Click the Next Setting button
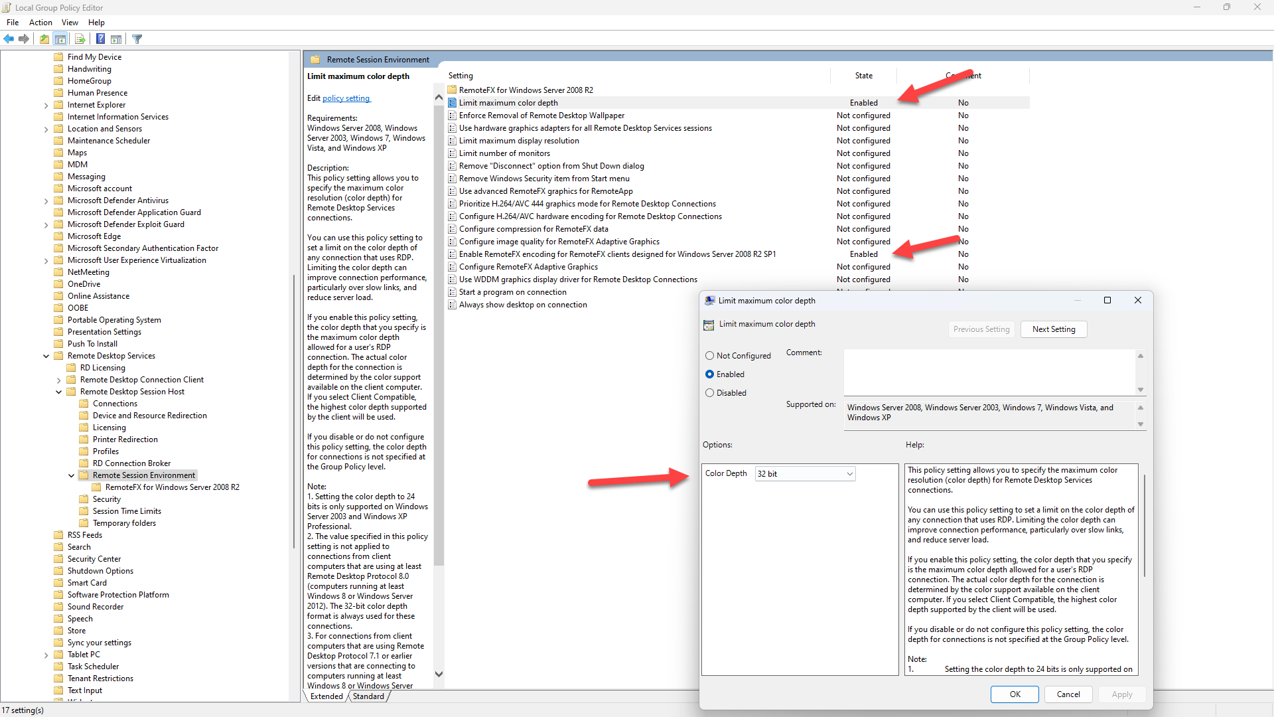Viewport: 1274px width, 717px height. point(1053,329)
